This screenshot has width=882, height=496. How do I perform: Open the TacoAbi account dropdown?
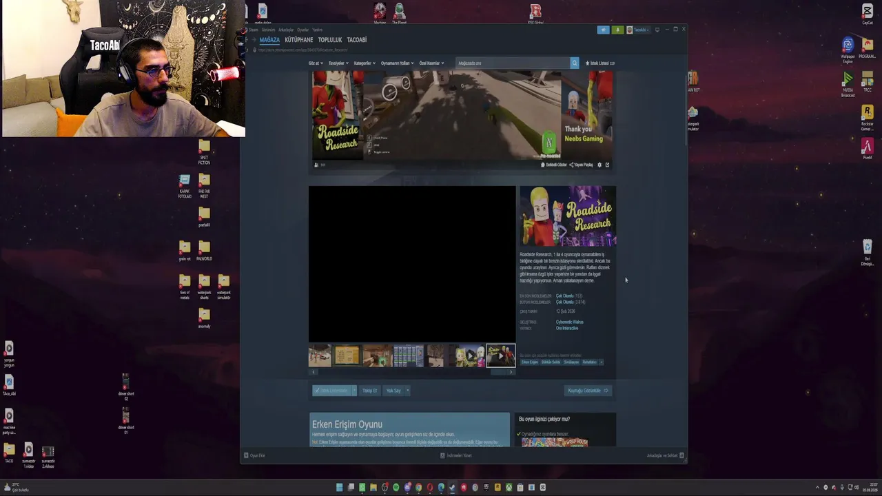[639, 30]
